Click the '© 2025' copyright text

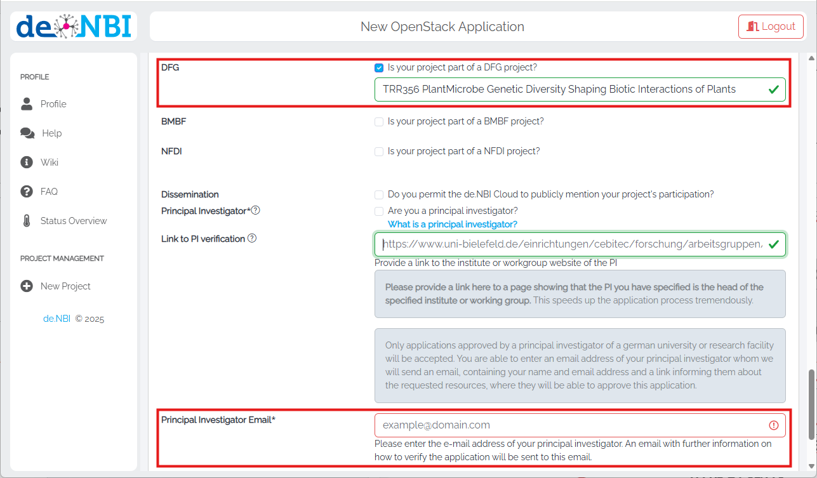click(x=90, y=319)
